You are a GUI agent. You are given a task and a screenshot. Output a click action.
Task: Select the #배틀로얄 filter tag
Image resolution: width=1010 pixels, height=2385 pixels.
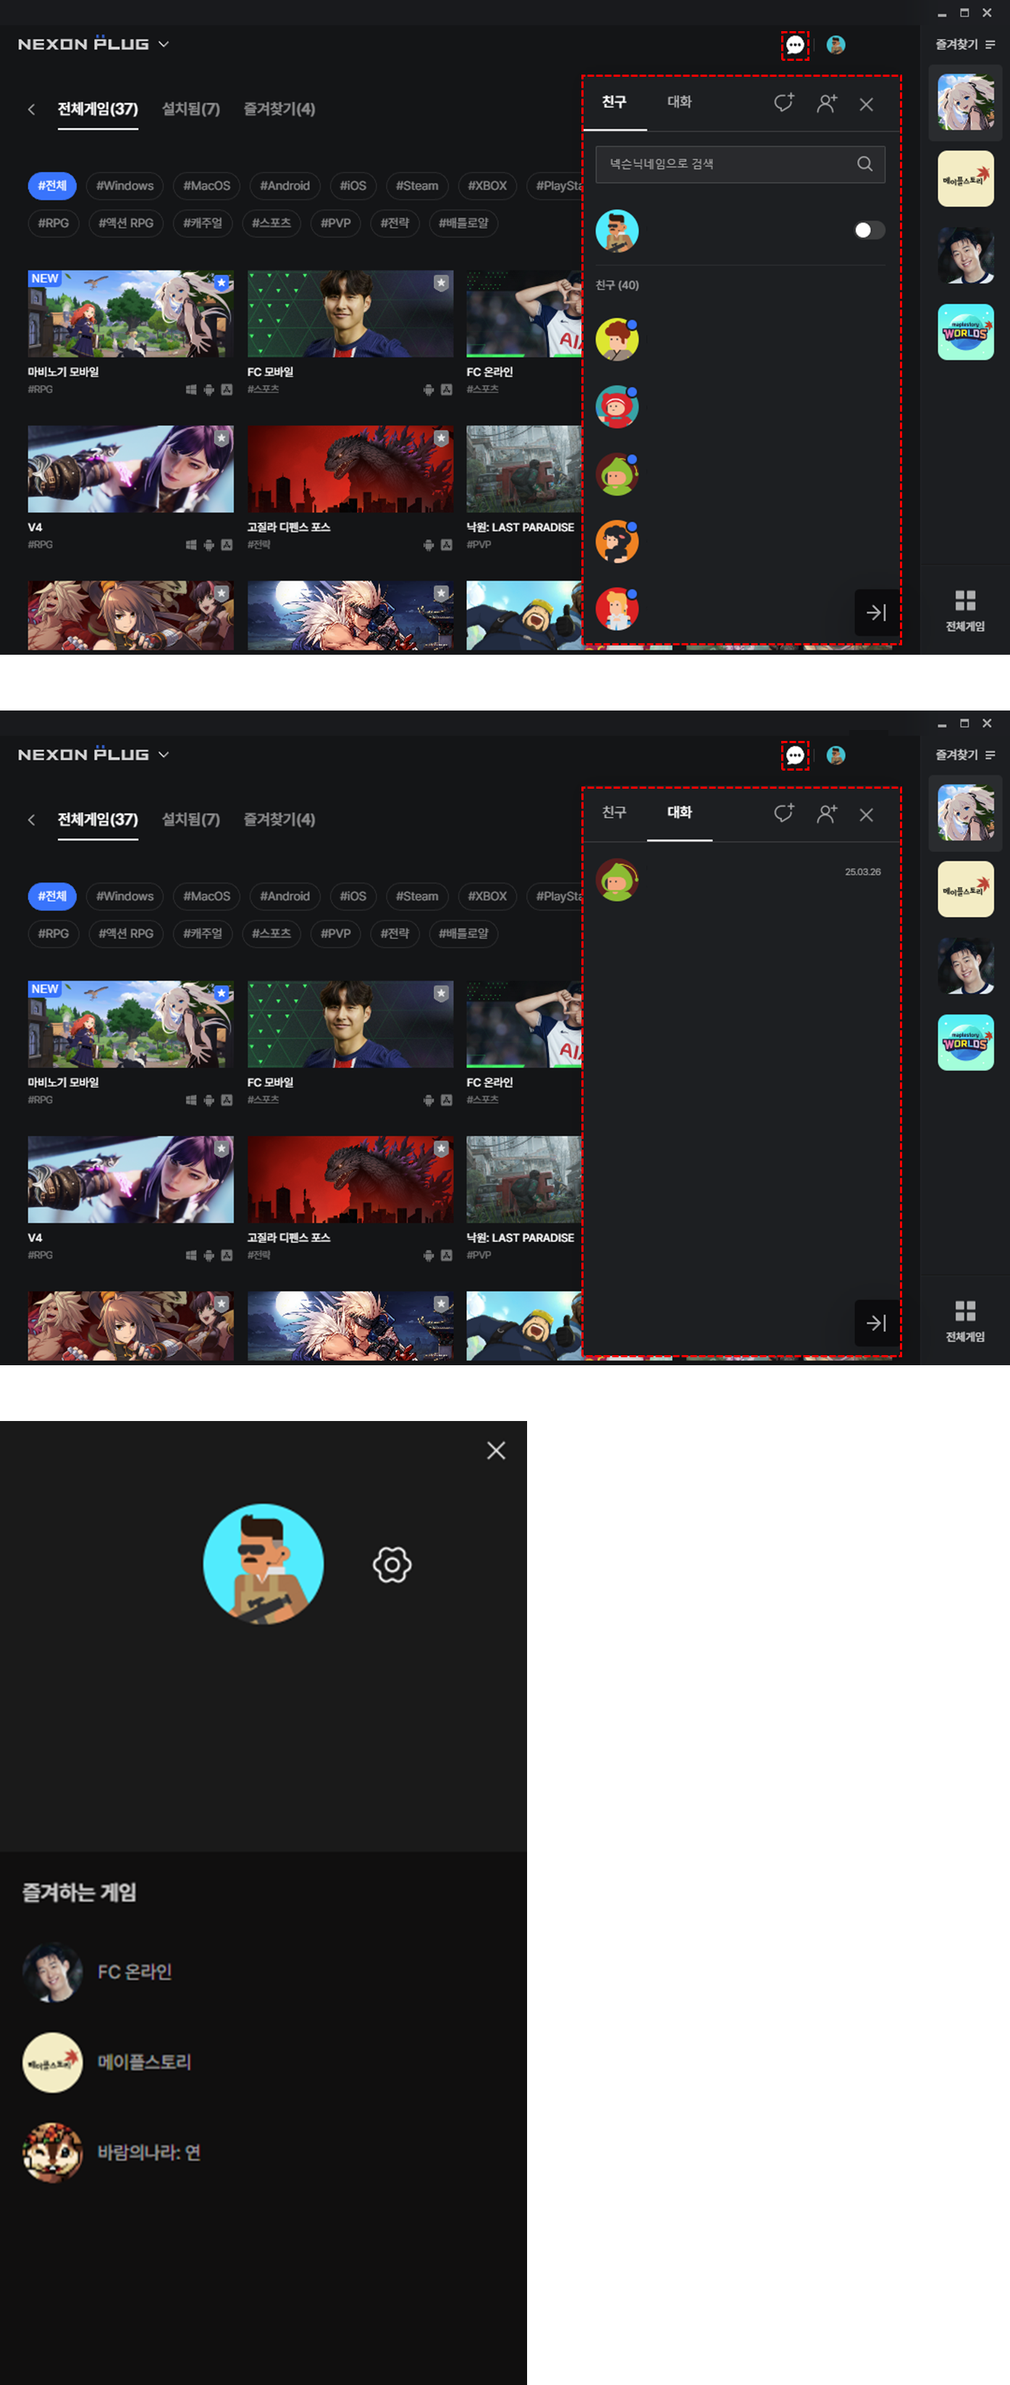463,223
